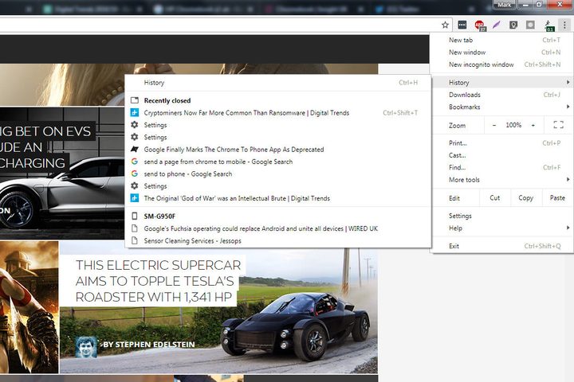Decrease zoom with the minus button
574x382 pixels.
click(493, 125)
